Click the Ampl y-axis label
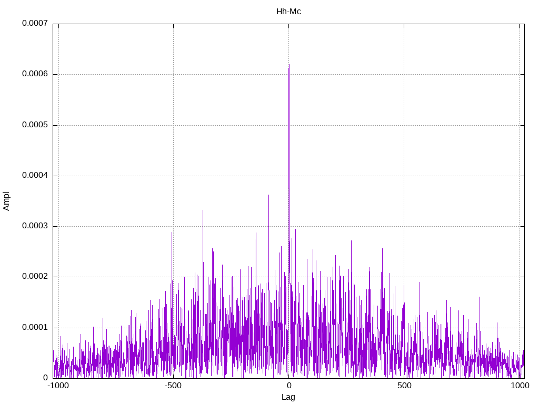539x404 pixels. tap(6, 201)
